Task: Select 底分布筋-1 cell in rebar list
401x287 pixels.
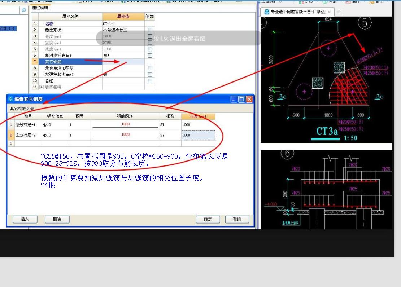Action: (28, 125)
